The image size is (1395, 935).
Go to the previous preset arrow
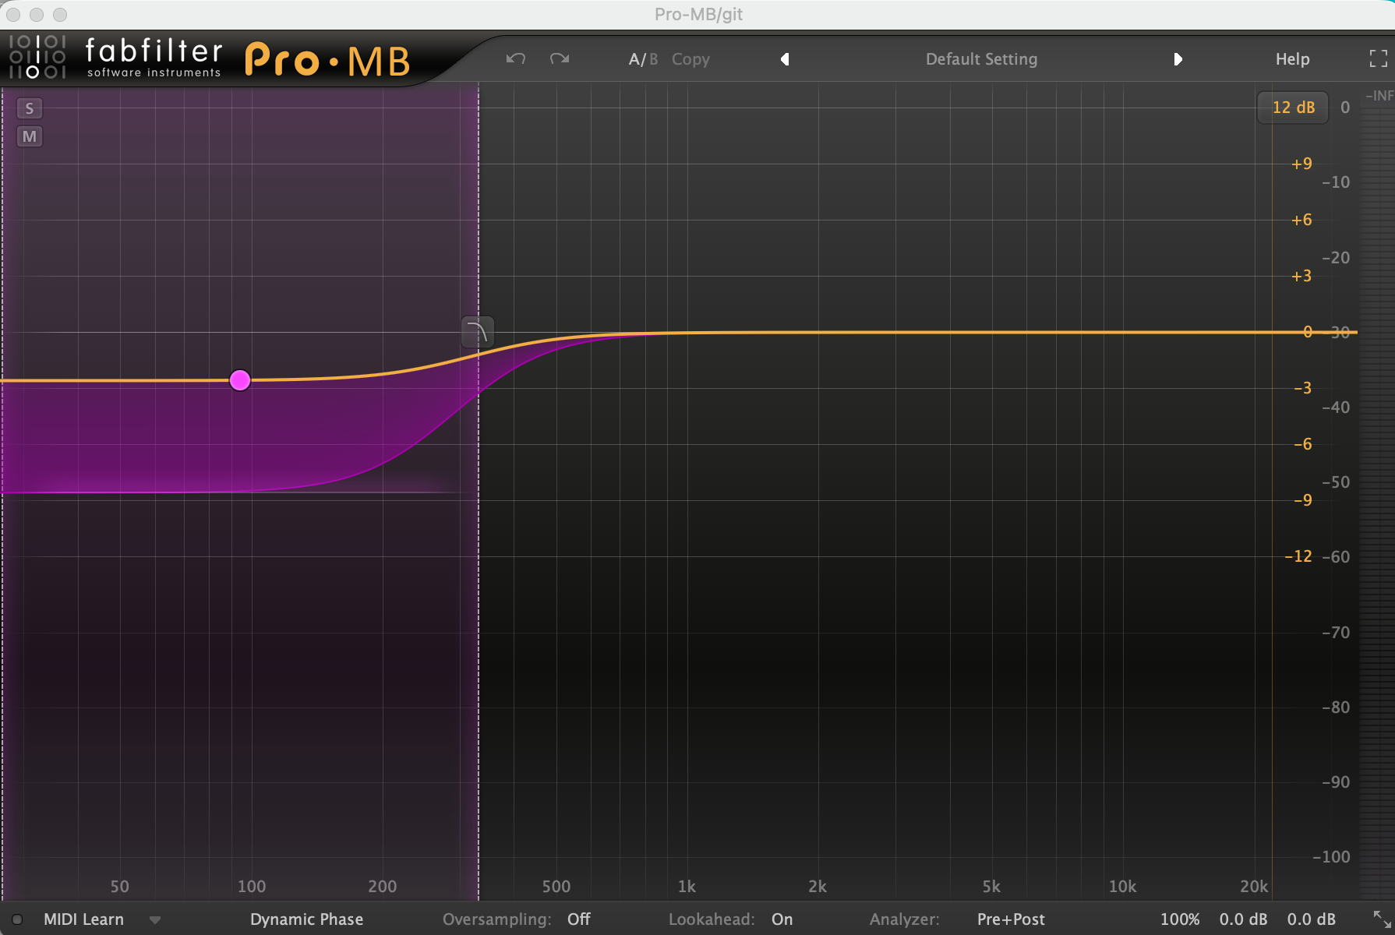click(785, 59)
